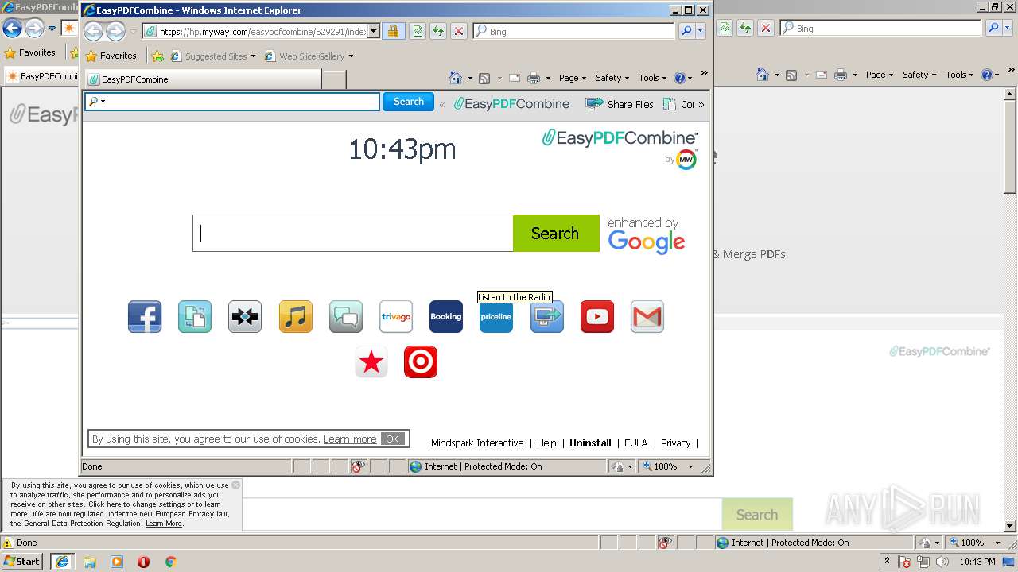Click the green Search button
This screenshot has width=1018, height=572.
(x=556, y=234)
